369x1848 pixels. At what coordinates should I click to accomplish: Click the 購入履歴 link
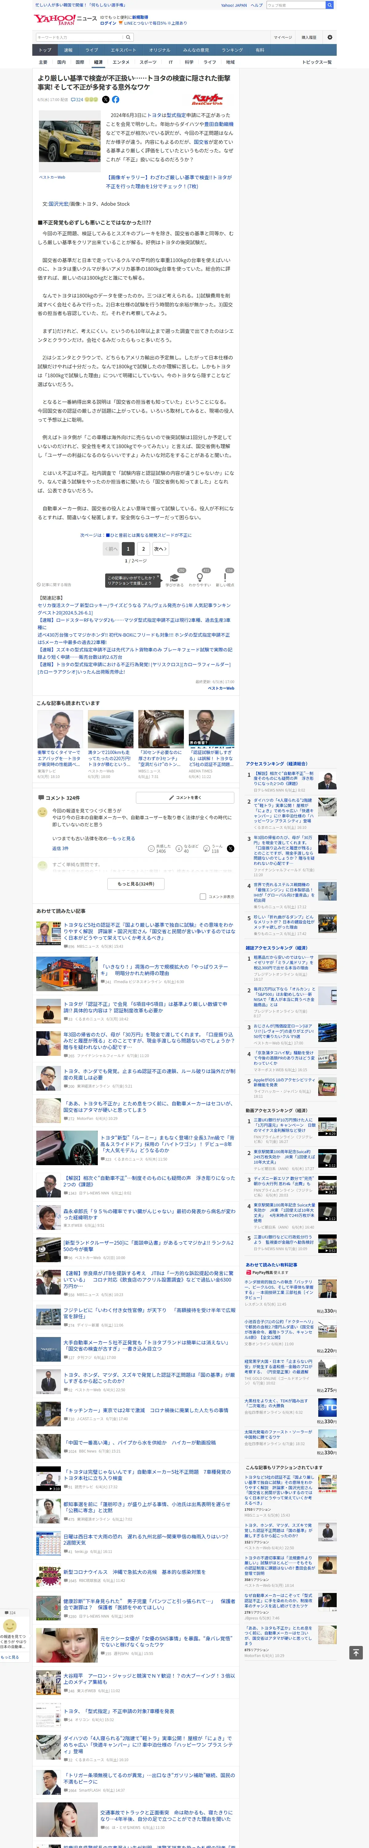[x=309, y=37]
